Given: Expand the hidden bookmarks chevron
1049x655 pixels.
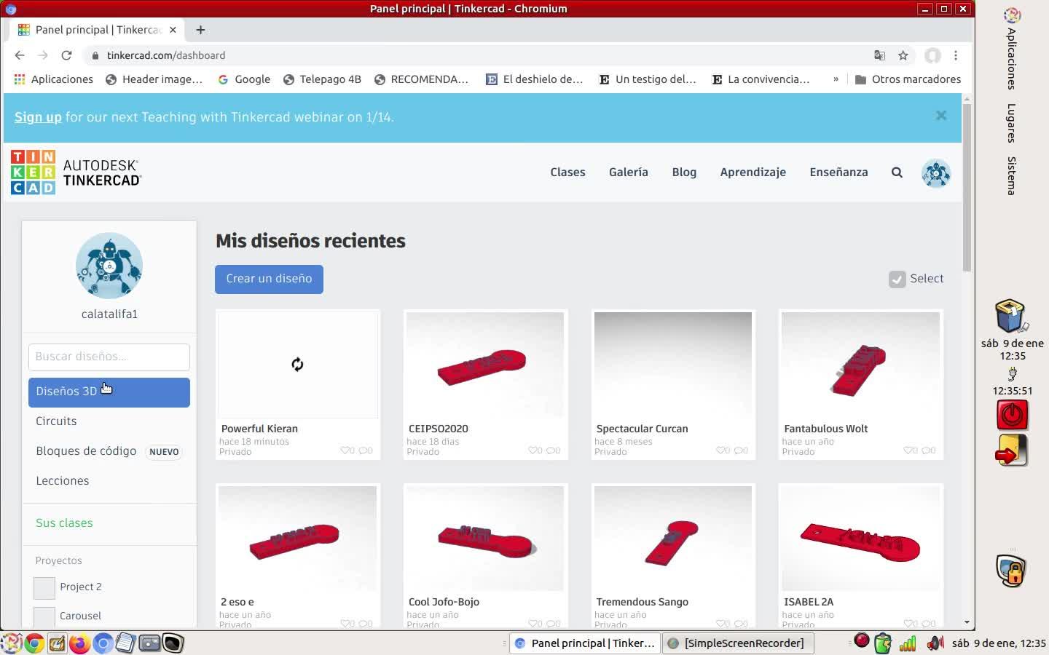Looking at the screenshot, I should pyautogui.click(x=836, y=79).
